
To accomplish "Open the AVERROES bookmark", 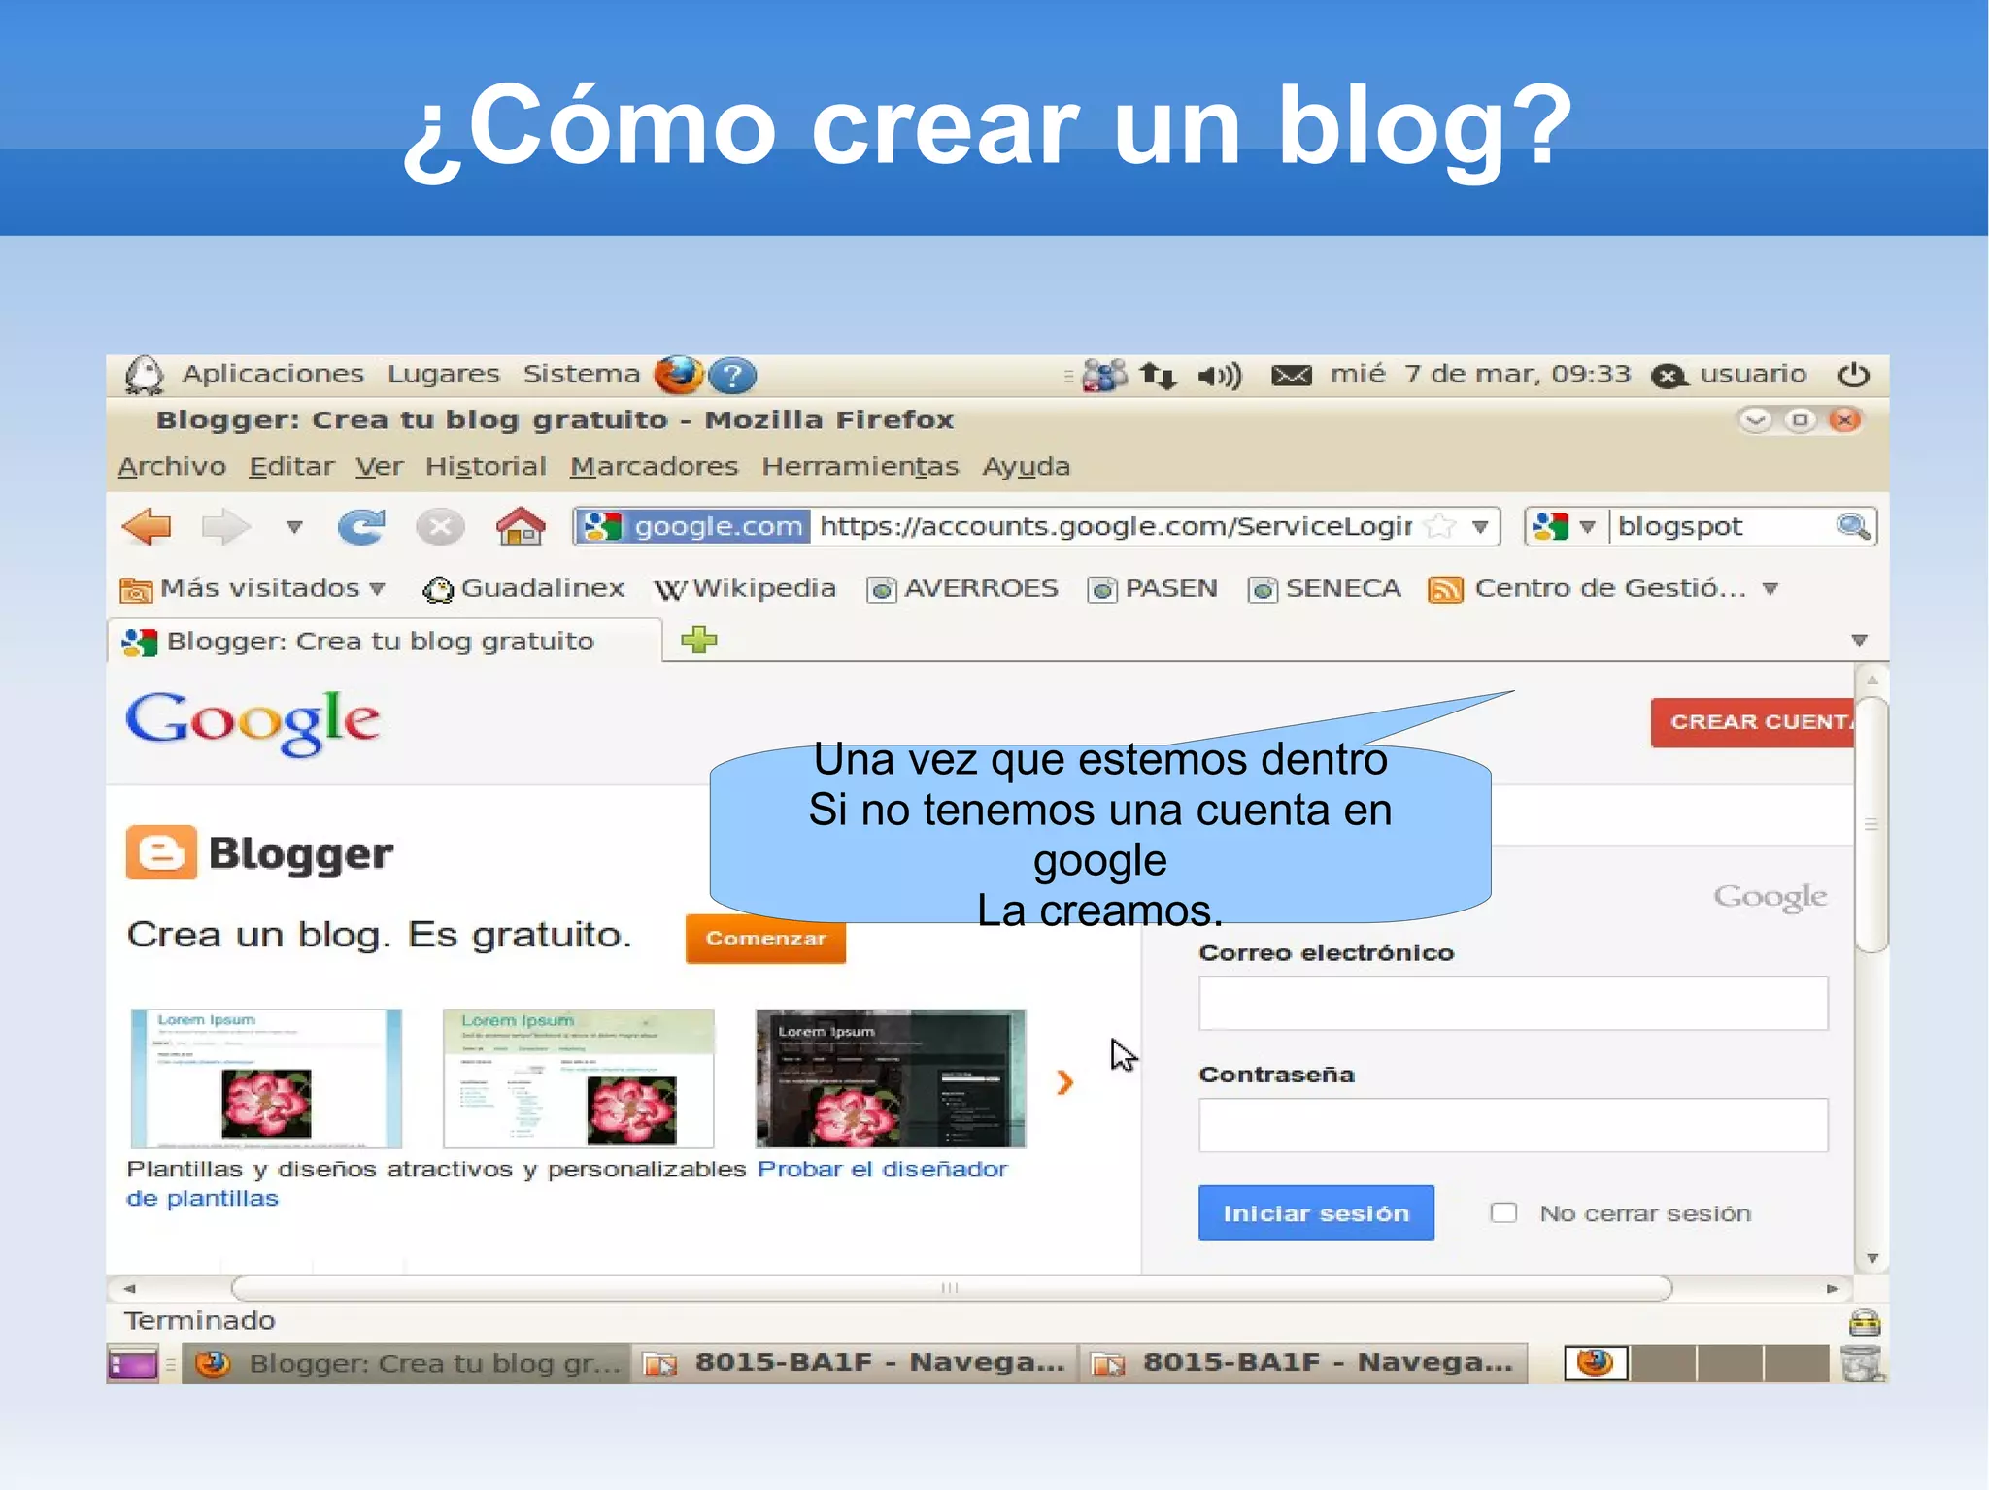I will point(962,588).
